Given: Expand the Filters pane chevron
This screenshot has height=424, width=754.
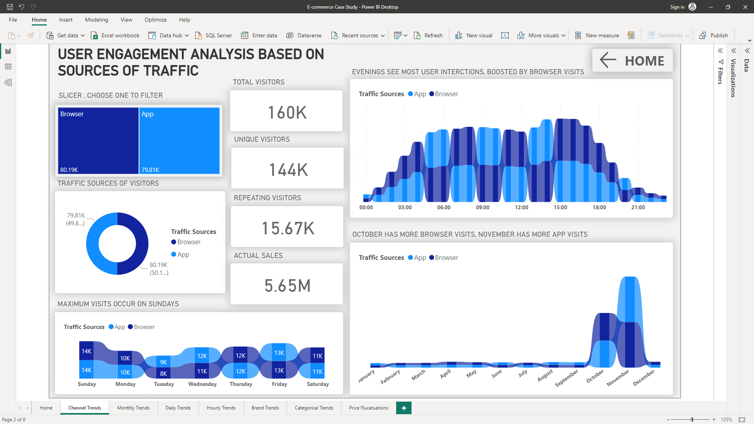Looking at the screenshot, I should pyautogui.click(x=720, y=51).
